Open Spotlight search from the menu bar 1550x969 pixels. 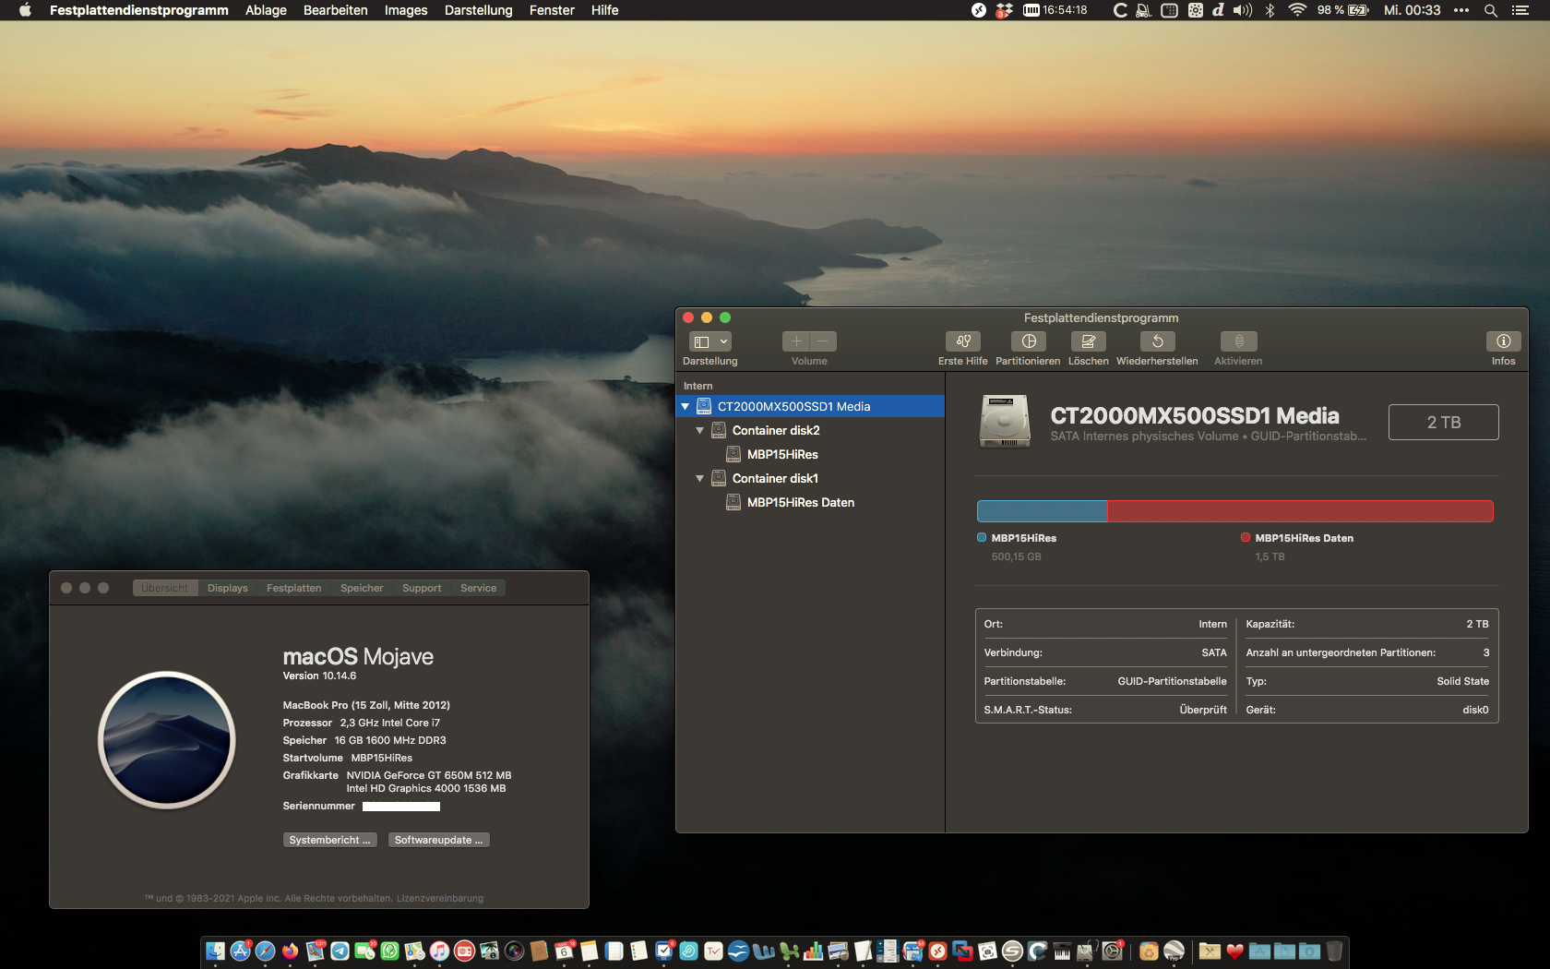pos(1491,11)
